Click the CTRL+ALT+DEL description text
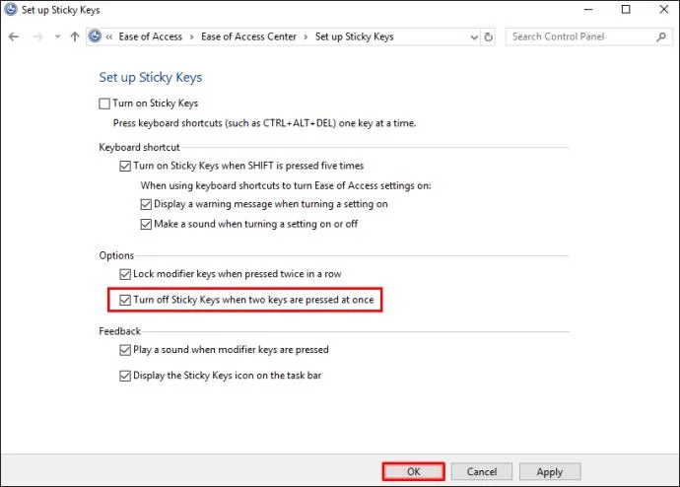680x487 pixels. [x=264, y=123]
